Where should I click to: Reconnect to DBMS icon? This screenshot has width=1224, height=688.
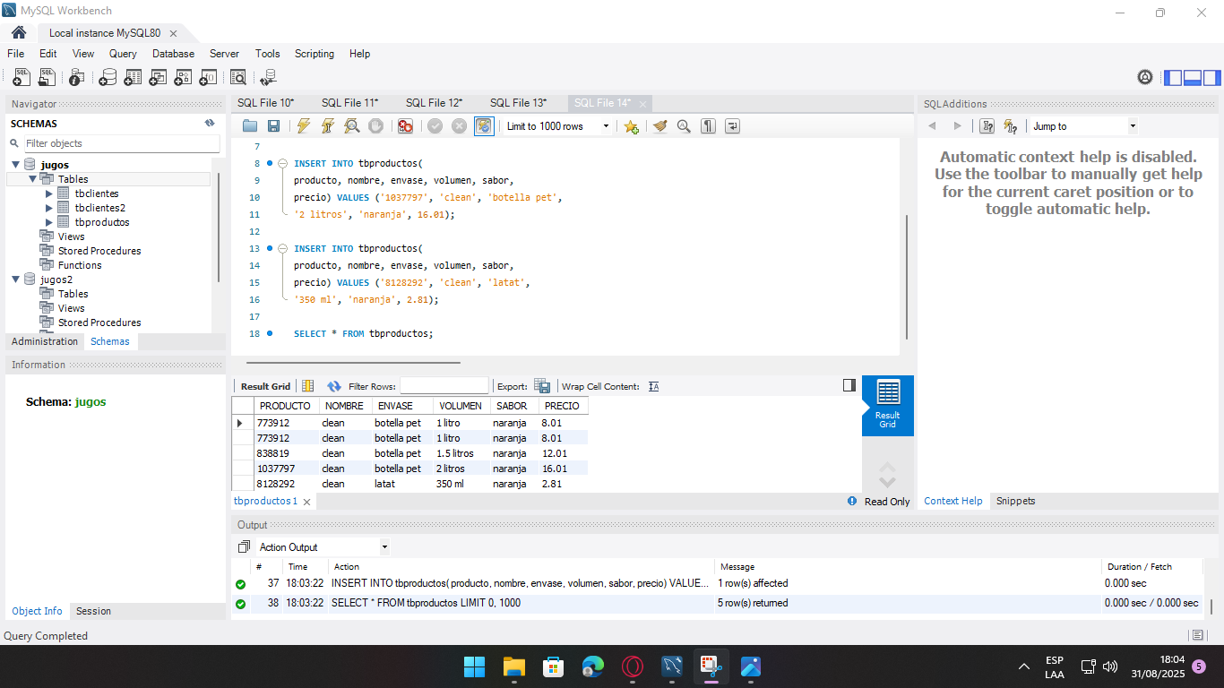268,78
